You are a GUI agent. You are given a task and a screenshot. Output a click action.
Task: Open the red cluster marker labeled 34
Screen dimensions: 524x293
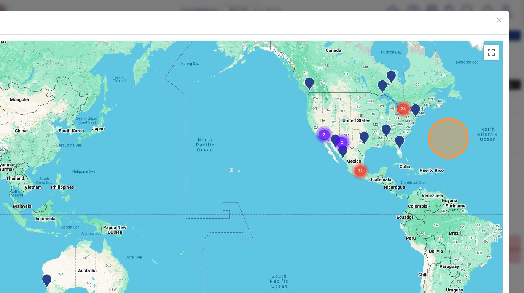point(403,109)
